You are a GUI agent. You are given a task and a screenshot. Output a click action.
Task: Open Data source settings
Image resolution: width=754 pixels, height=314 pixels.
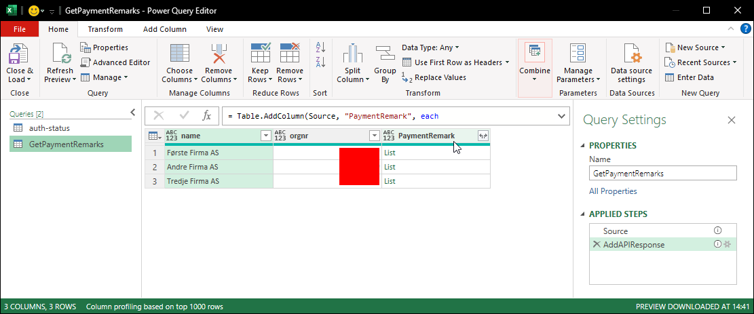[631, 63]
